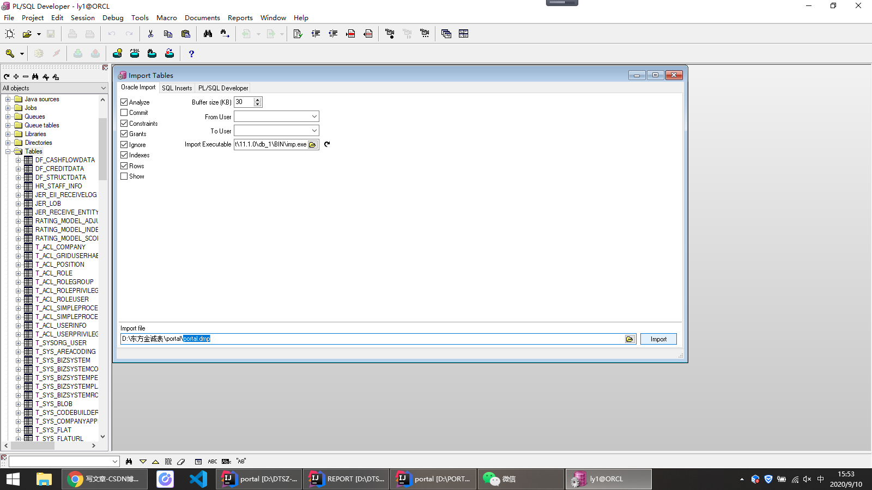Click the Copy icon on the toolbar
The width and height of the screenshot is (872, 490).
[168, 33]
